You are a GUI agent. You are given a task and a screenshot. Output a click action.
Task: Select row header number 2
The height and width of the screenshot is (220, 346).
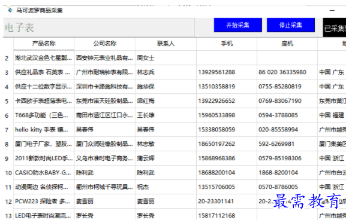pos(7,58)
